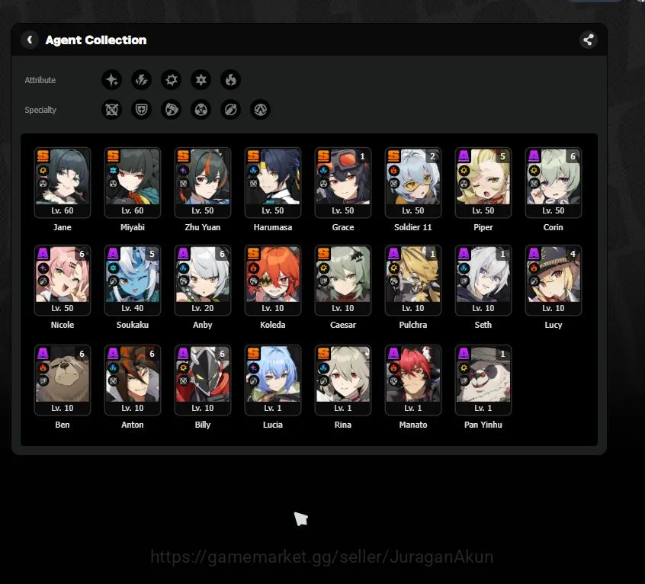Share the Agent Collection via share icon

point(589,40)
